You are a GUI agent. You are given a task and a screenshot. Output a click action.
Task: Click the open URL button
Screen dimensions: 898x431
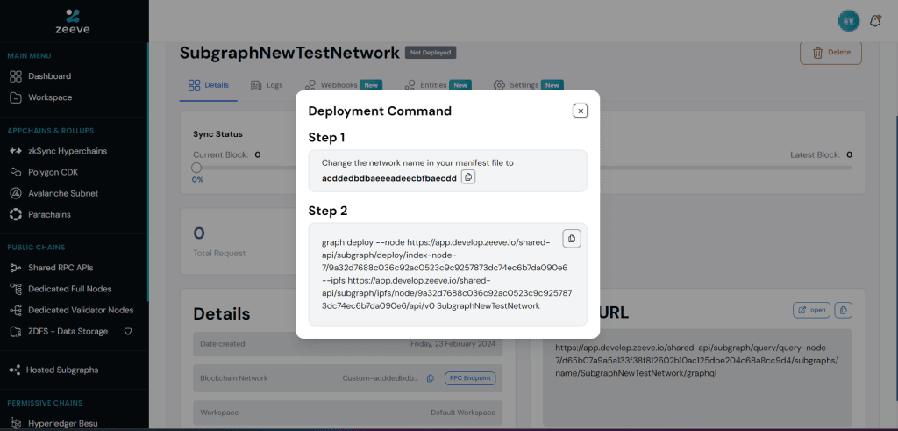coord(811,310)
